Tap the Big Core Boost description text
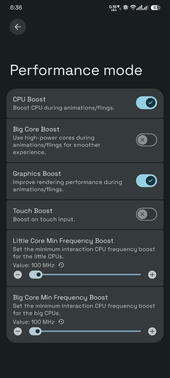Screen dimensions: 170x378 57,145
